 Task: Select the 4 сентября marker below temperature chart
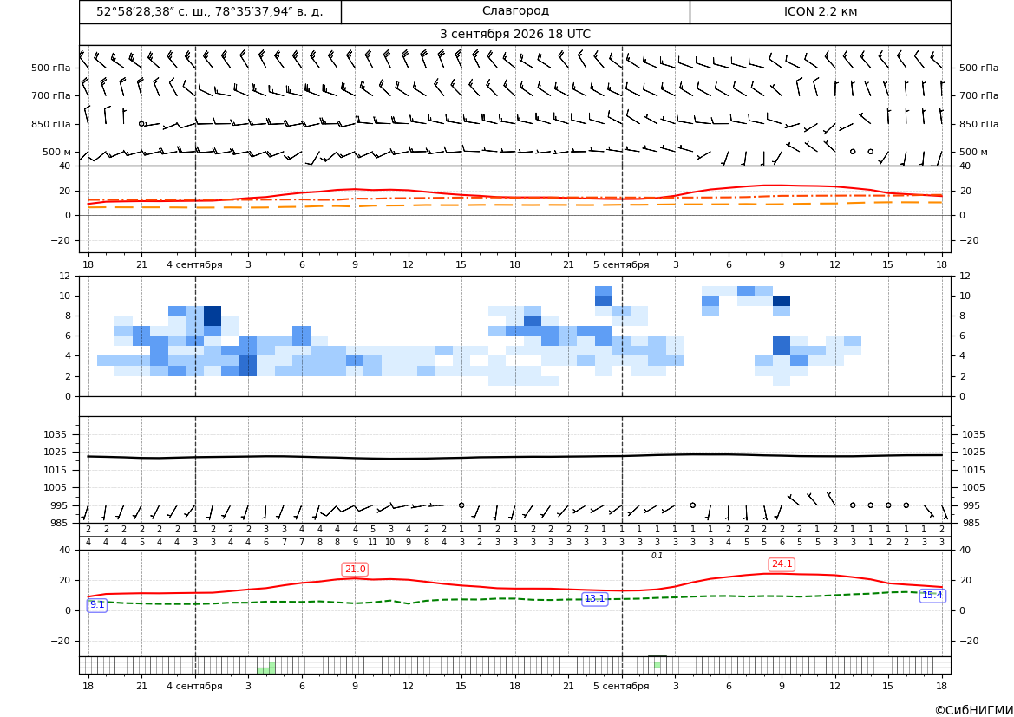click(x=194, y=264)
